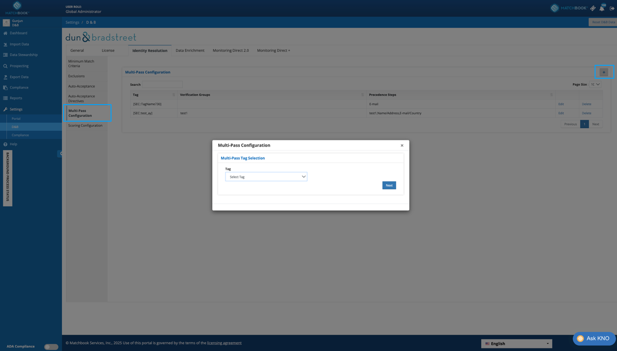This screenshot has height=351, width=617.
Task: Open the English language dropdown
Action: [516, 343]
